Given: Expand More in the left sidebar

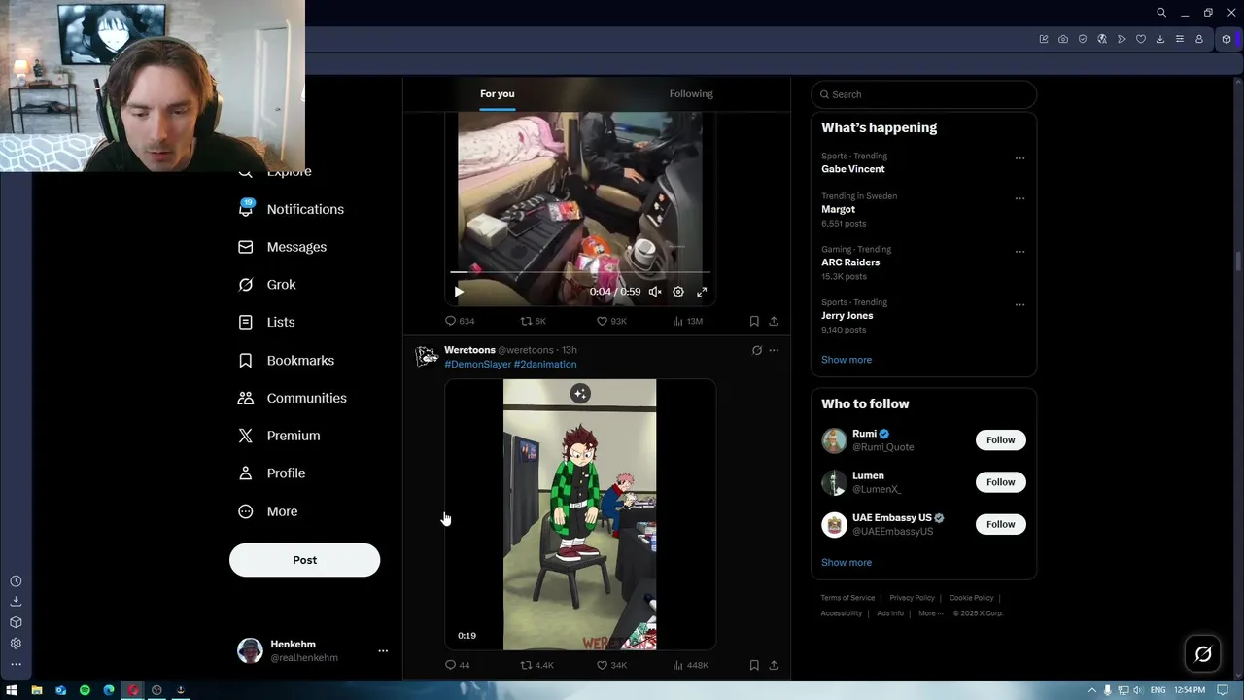Looking at the screenshot, I should pyautogui.click(x=268, y=511).
